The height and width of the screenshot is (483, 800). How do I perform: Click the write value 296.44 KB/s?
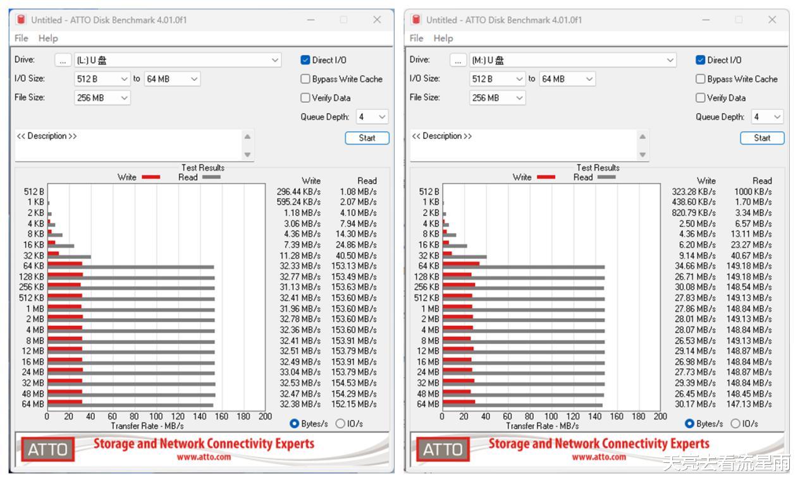[x=298, y=191]
